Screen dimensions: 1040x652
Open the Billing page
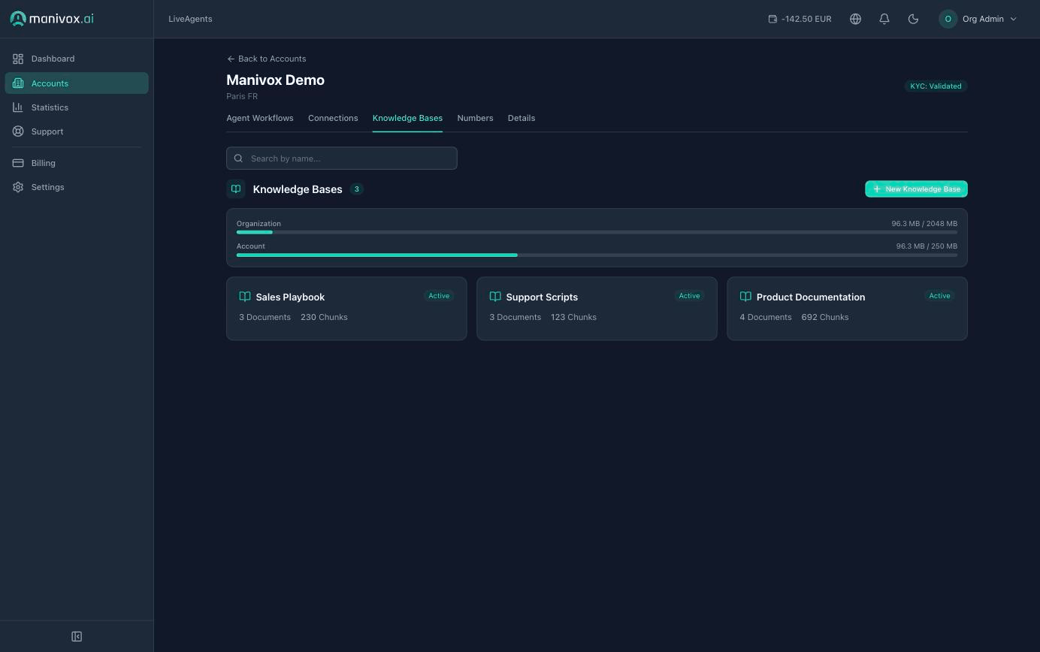tap(77, 163)
